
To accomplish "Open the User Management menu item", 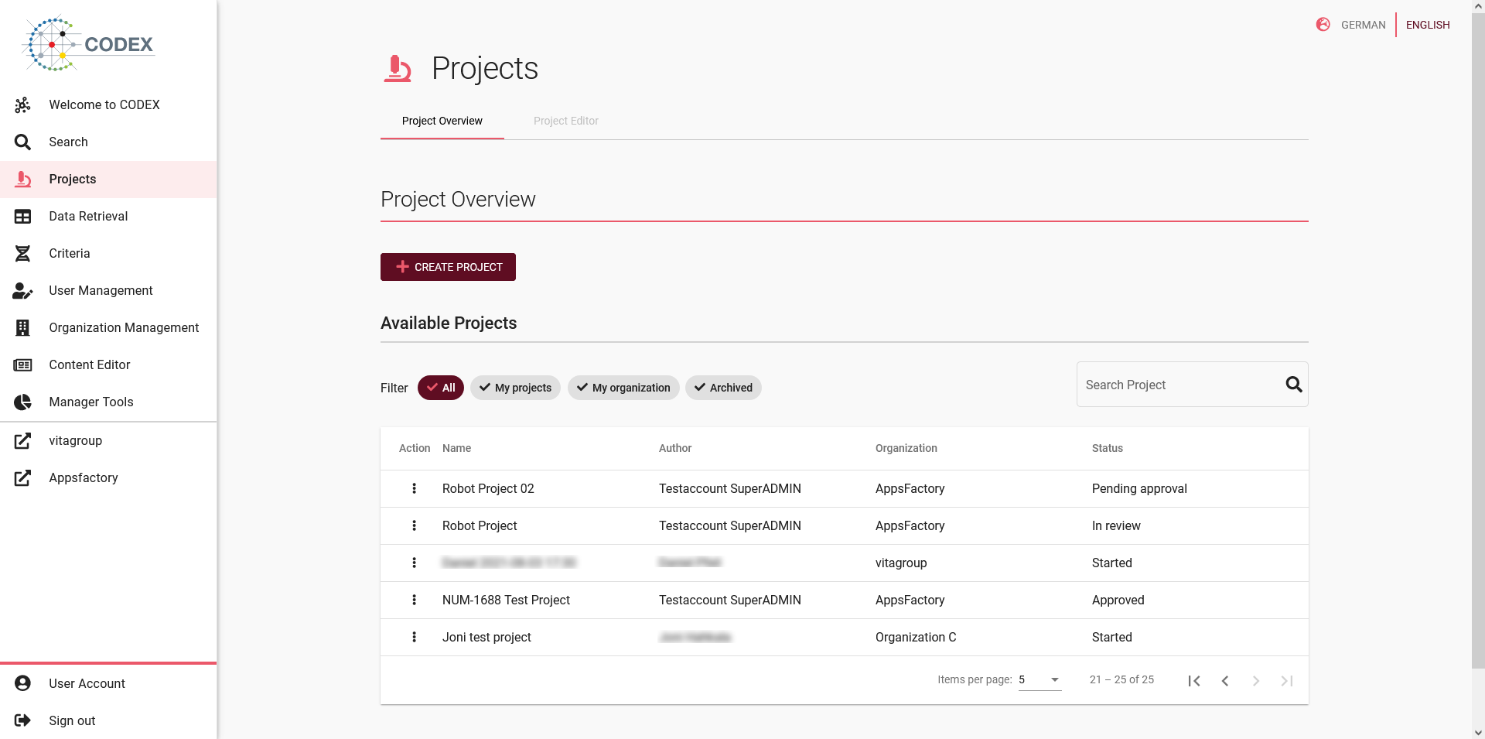I will click(108, 290).
